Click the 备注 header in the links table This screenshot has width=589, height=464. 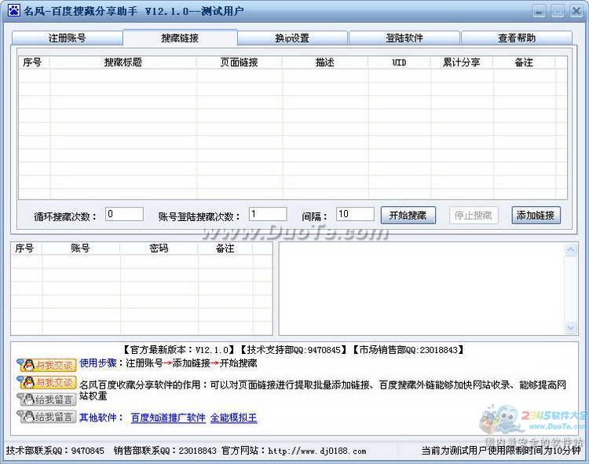pyautogui.click(x=524, y=62)
